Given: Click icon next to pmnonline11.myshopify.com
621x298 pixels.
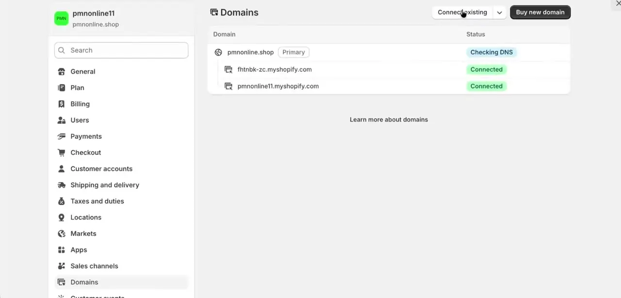Looking at the screenshot, I should click(x=229, y=86).
